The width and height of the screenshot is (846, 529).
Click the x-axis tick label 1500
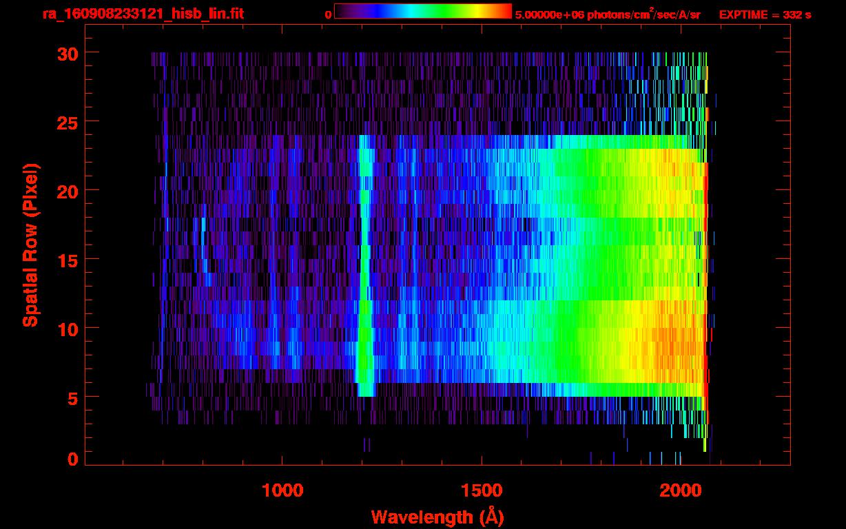(x=481, y=490)
